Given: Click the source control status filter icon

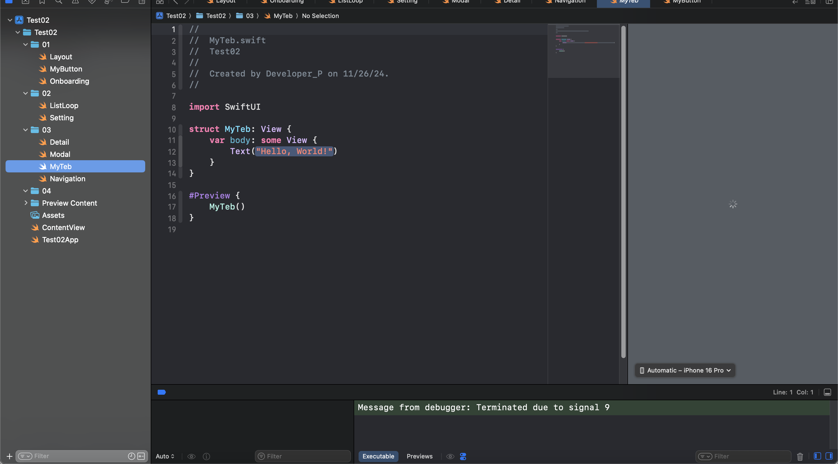Looking at the screenshot, I should 141,456.
